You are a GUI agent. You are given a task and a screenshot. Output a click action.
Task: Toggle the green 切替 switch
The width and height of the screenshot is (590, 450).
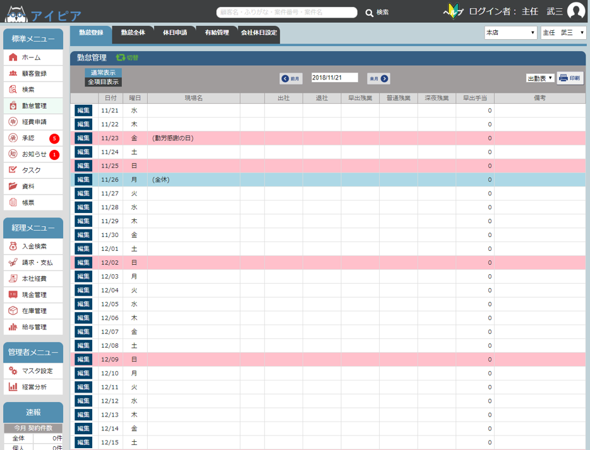click(127, 58)
